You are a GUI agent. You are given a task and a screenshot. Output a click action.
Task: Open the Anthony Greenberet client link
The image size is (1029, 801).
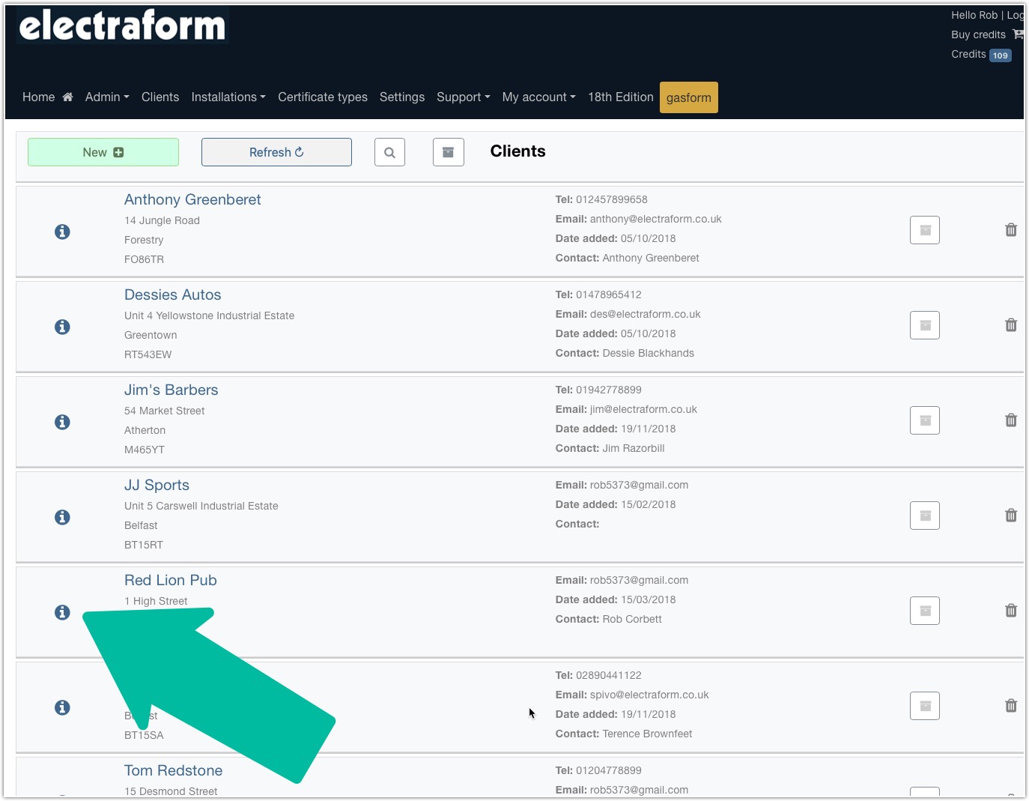coord(192,199)
